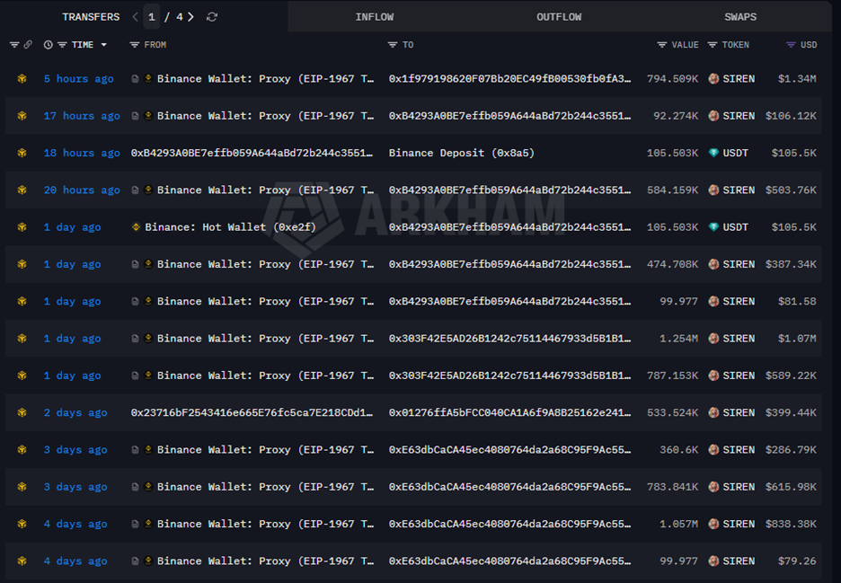Click the chain link filter icon
The height and width of the screenshot is (583, 841).
click(28, 45)
